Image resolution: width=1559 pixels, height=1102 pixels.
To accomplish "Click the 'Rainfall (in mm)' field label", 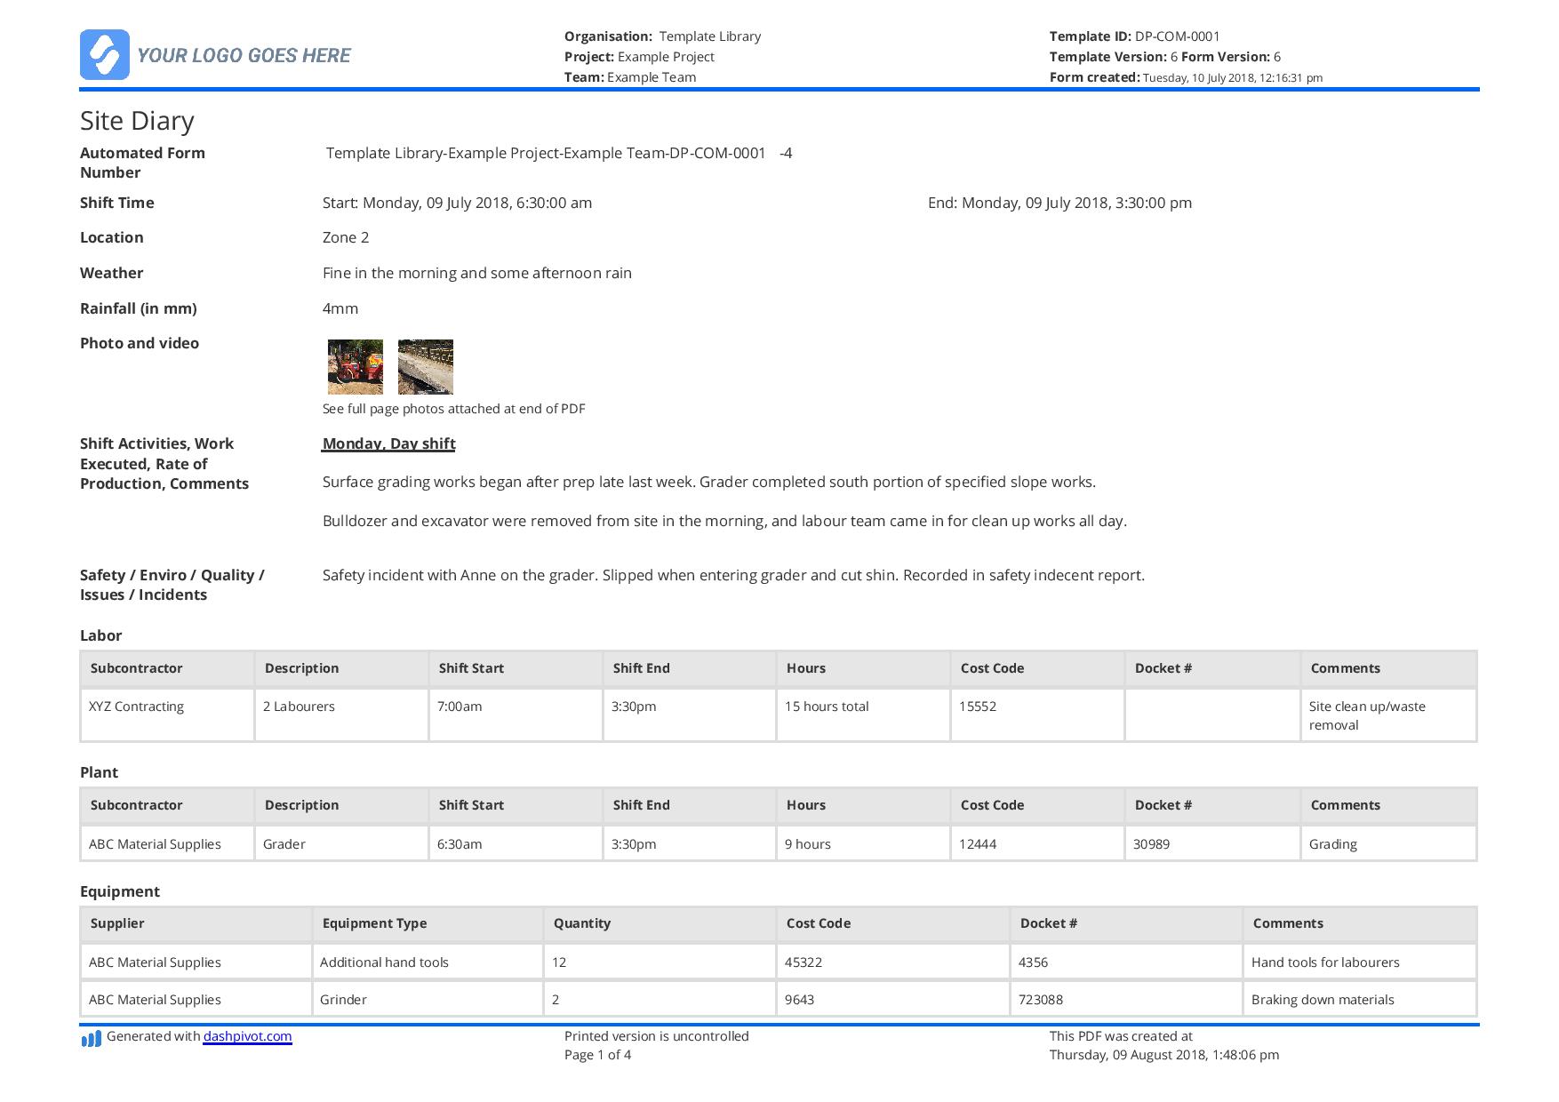I will tap(139, 308).
